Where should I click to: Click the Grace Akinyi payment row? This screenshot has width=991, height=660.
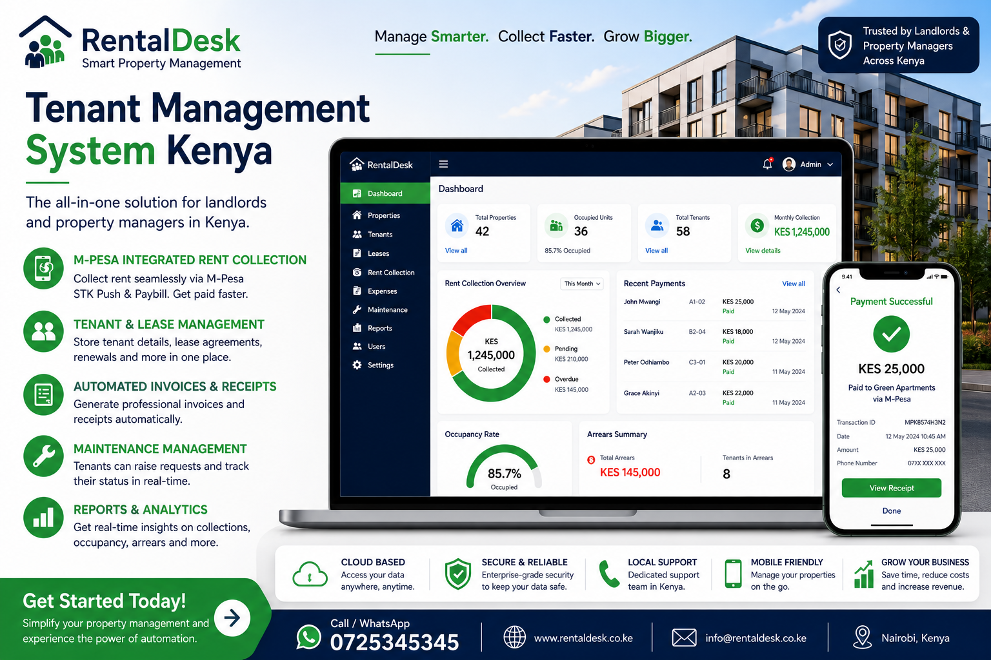[x=714, y=397]
